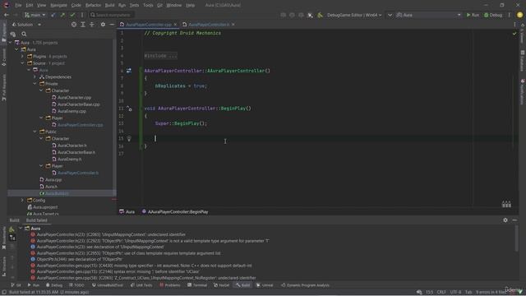Click the green Commit checkmark icon
The image size is (526, 296).
coord(72,15)
